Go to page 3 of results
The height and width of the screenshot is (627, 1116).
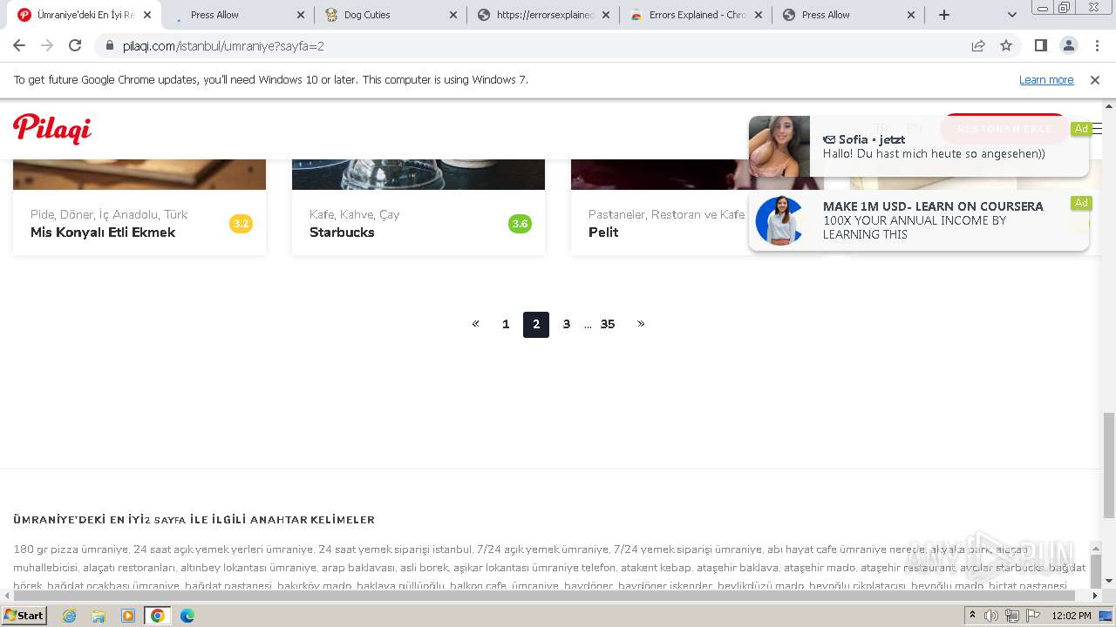coord(567,324)
